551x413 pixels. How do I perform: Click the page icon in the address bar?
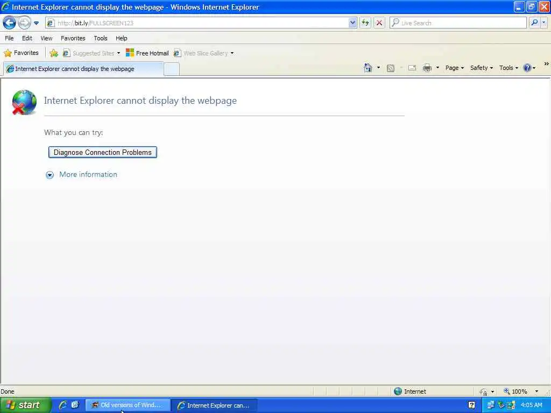tap(51, 23)
